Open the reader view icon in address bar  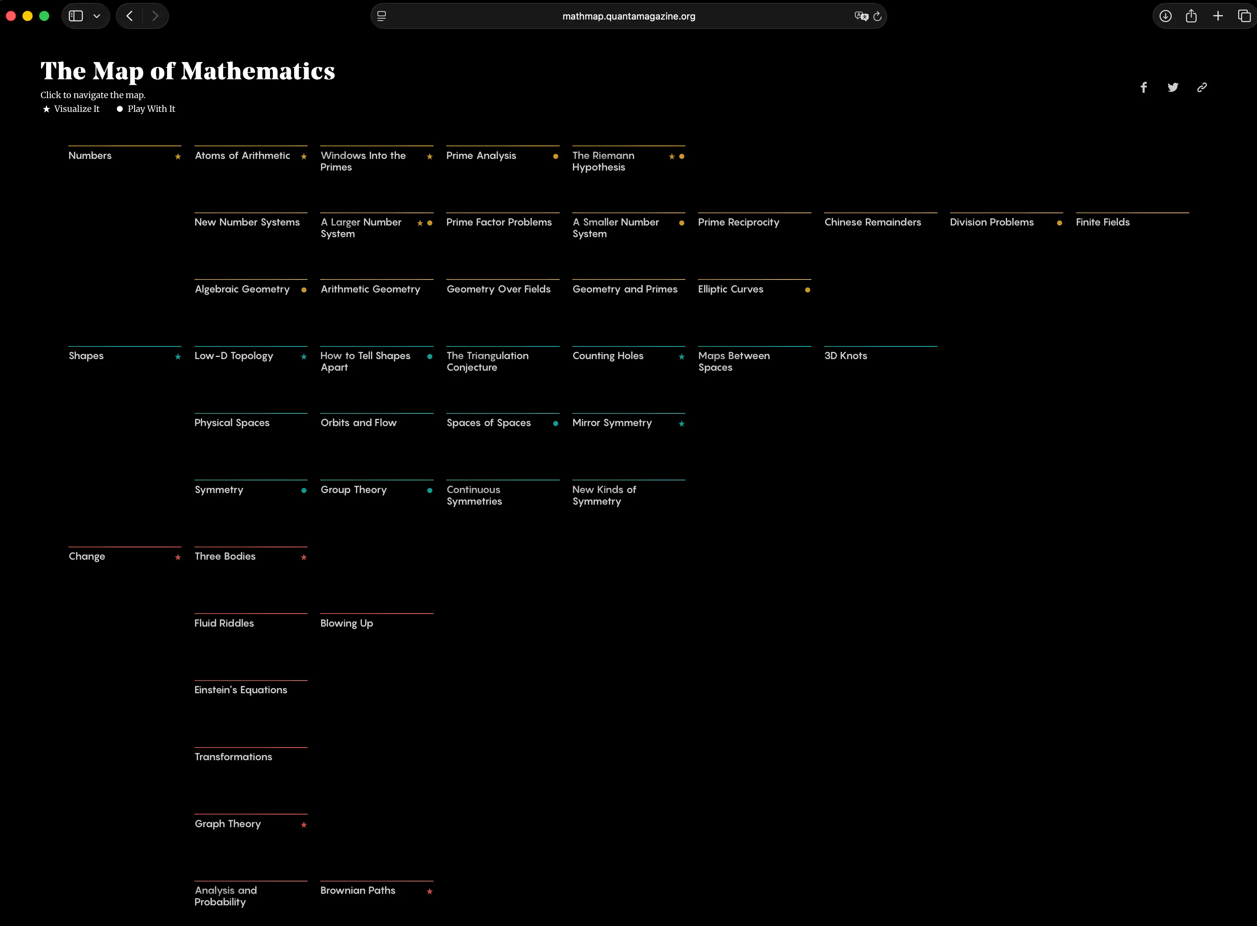(381, 16)
